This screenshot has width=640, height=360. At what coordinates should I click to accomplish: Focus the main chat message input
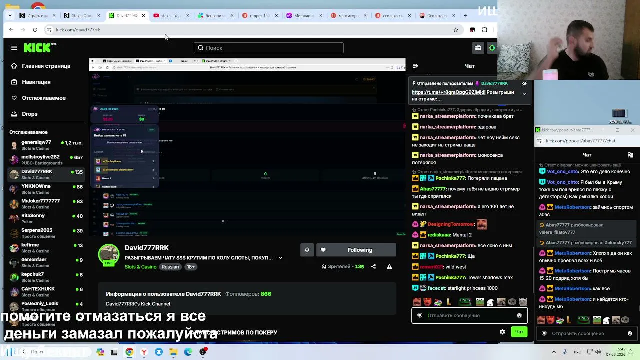tap(469, 315)
